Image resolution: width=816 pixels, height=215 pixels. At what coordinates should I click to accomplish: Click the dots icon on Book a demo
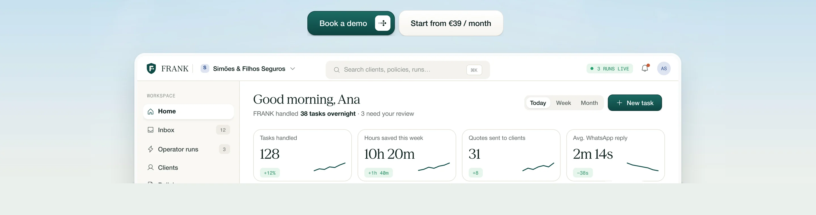coord(383,23)
